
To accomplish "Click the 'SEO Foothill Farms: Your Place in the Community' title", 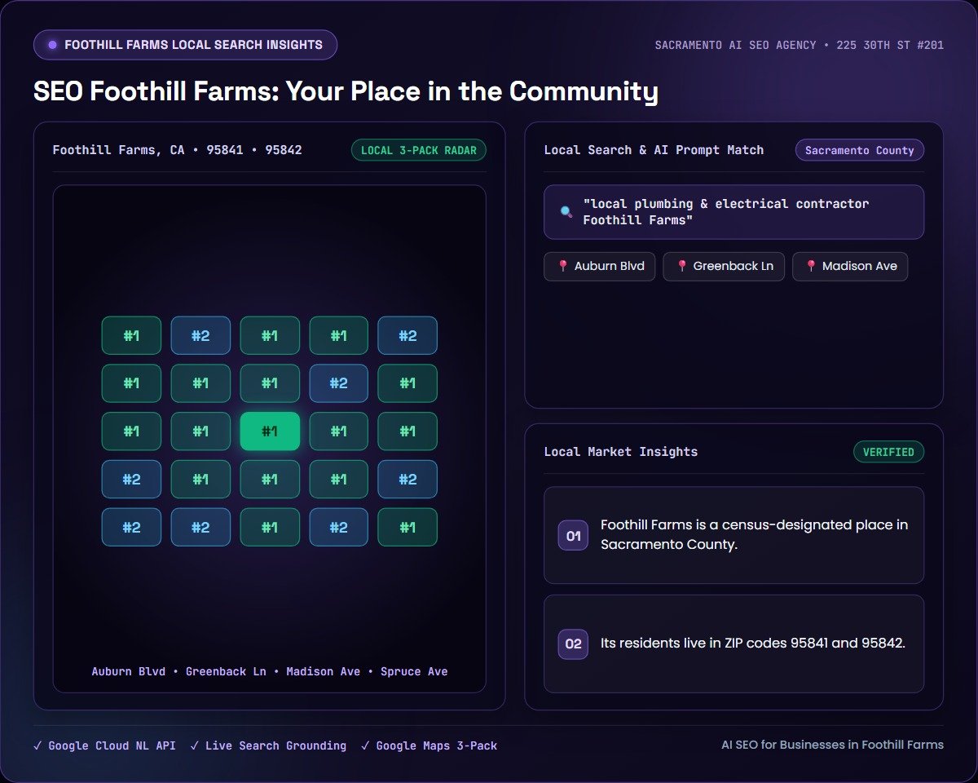I will pos(346,91).
